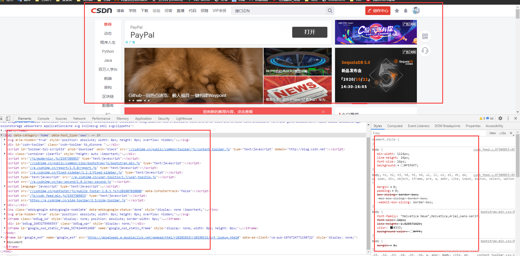Open the Event Listeners tab
Viewport: 520px width, 256px height.
click(x=419, y=126)
